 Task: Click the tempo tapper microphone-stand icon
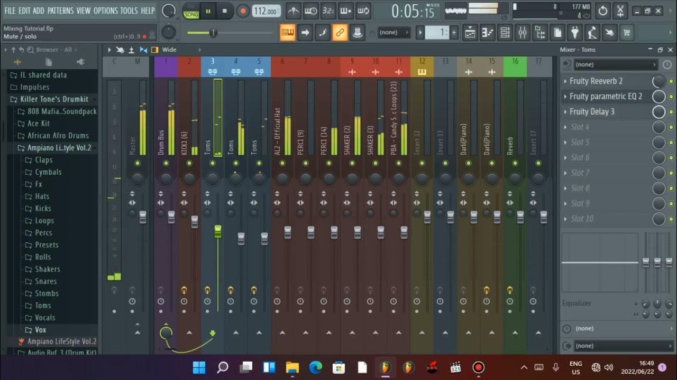click(x=592, y=33)
